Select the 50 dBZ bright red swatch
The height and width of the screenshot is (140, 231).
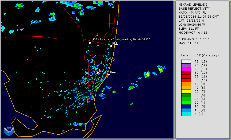click(x=186, y=80)
